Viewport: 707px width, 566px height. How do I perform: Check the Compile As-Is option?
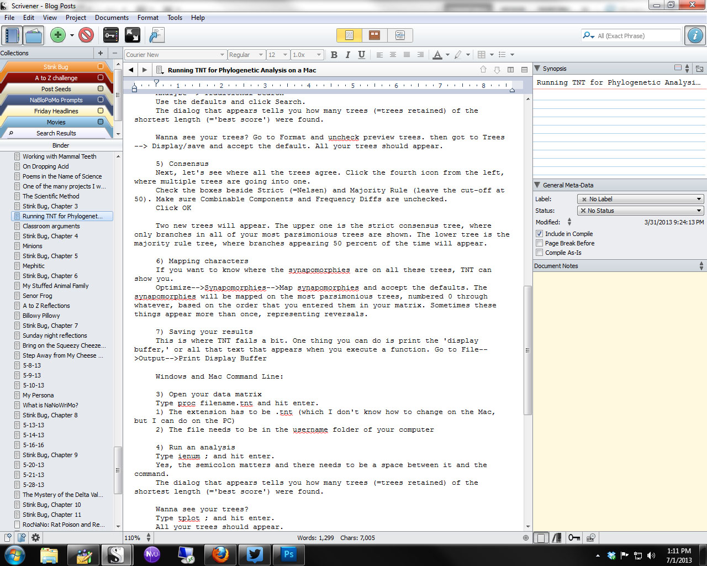click(540, 253)
